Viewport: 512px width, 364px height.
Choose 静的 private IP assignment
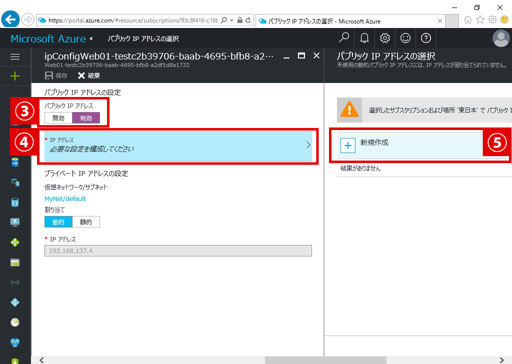[x=86, y=222]
